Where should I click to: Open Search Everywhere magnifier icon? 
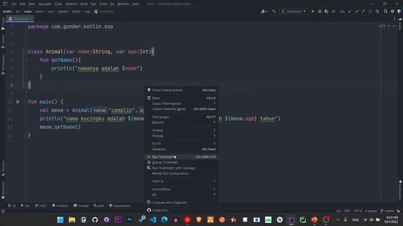[x=385, y=11]
